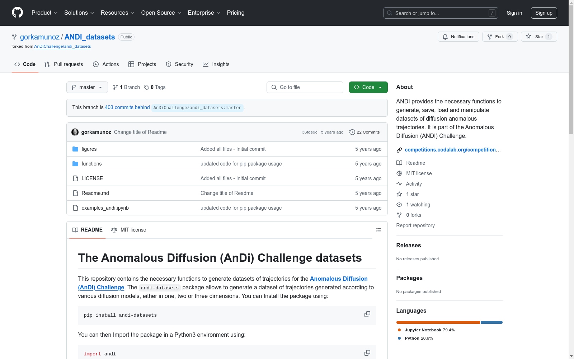
Task: Expand the Enterprise menu
Action: click(204, 13)
